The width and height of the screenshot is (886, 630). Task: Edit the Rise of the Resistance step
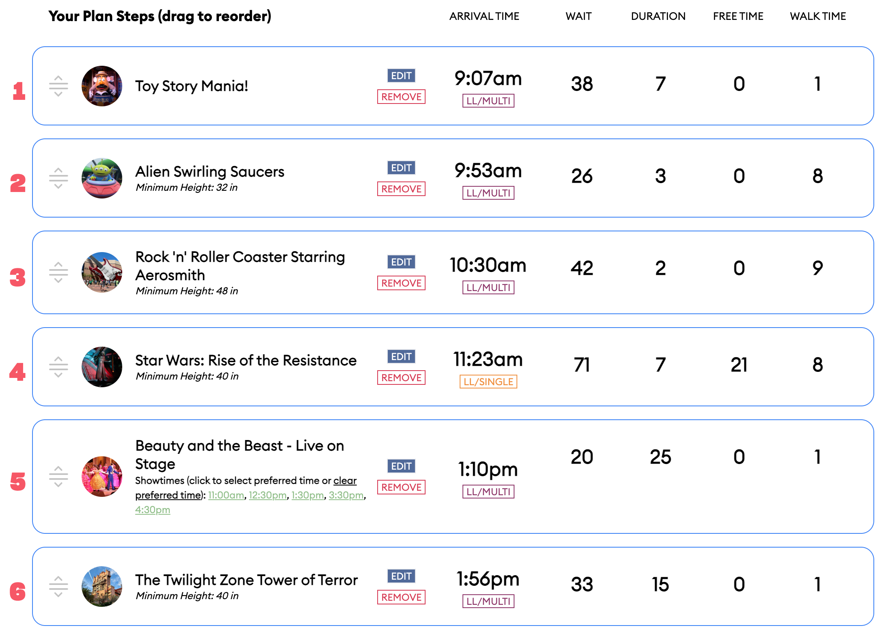point(401,356)
